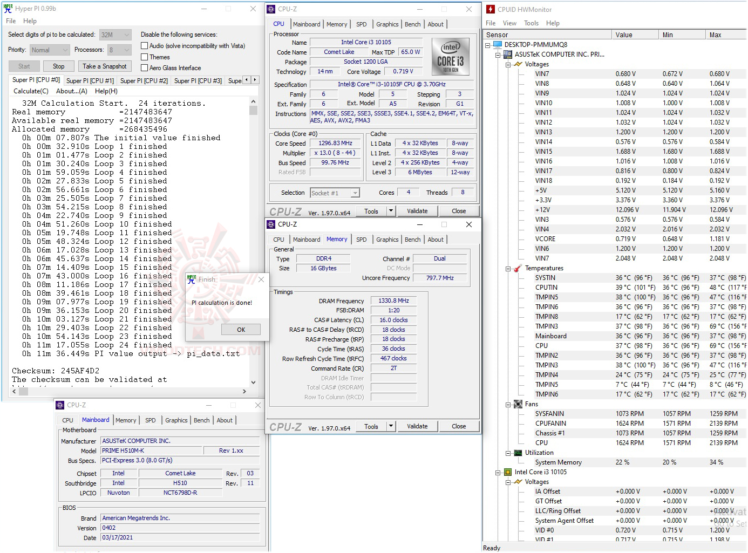The height and width of the screenshot is (553, 748).
Task: Collapse the DESKTOP-PMMUMQ8 tree node
Action: click(488, 45)
